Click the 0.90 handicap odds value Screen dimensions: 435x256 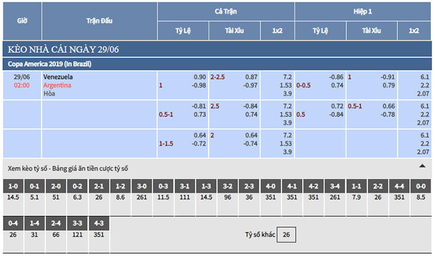200,77
